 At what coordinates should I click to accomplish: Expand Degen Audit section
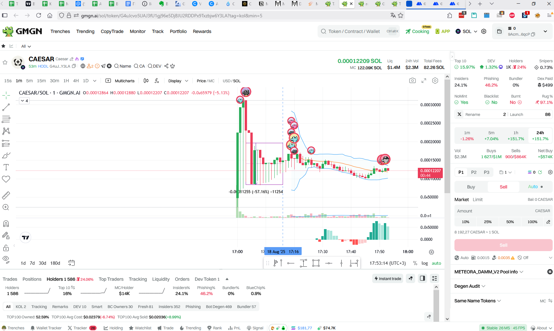470,286
